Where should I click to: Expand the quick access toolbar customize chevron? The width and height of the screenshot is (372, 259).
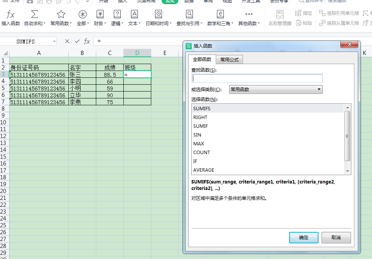point(87,2)
